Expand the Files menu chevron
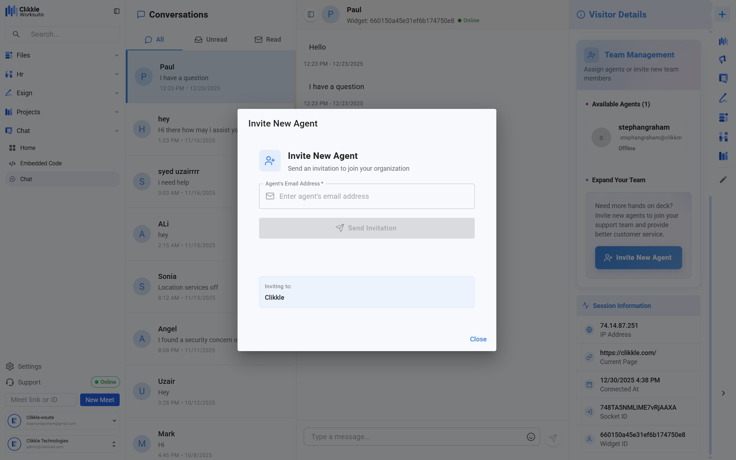 (116, 55)
